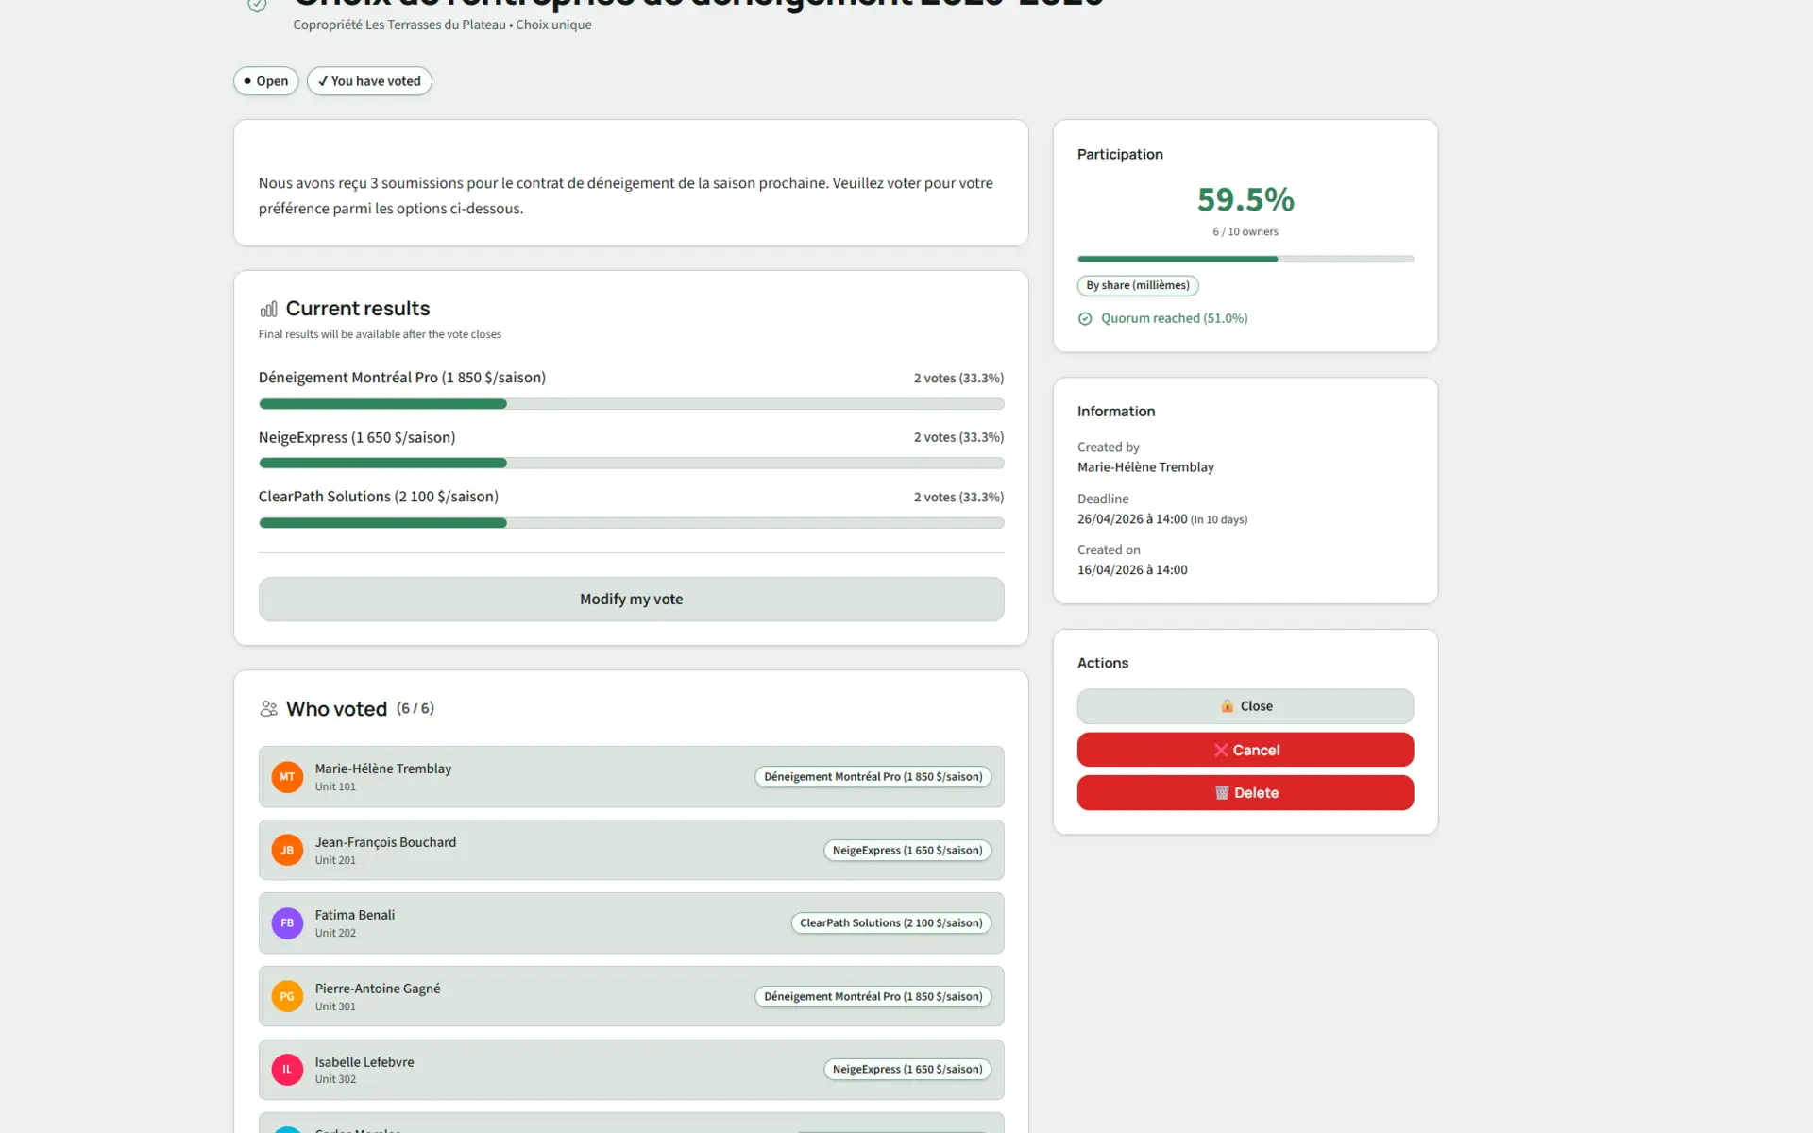Click Jean-François Bouchard's JB avatar
The width and height of the screenshot is (1813, 1133).
(286, 850)
